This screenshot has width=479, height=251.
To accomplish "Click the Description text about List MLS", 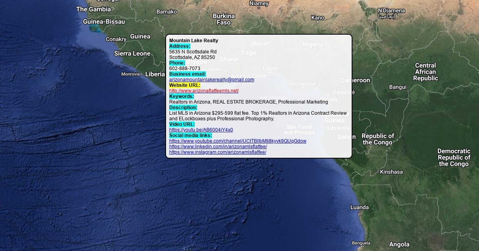I will point(258,116).
